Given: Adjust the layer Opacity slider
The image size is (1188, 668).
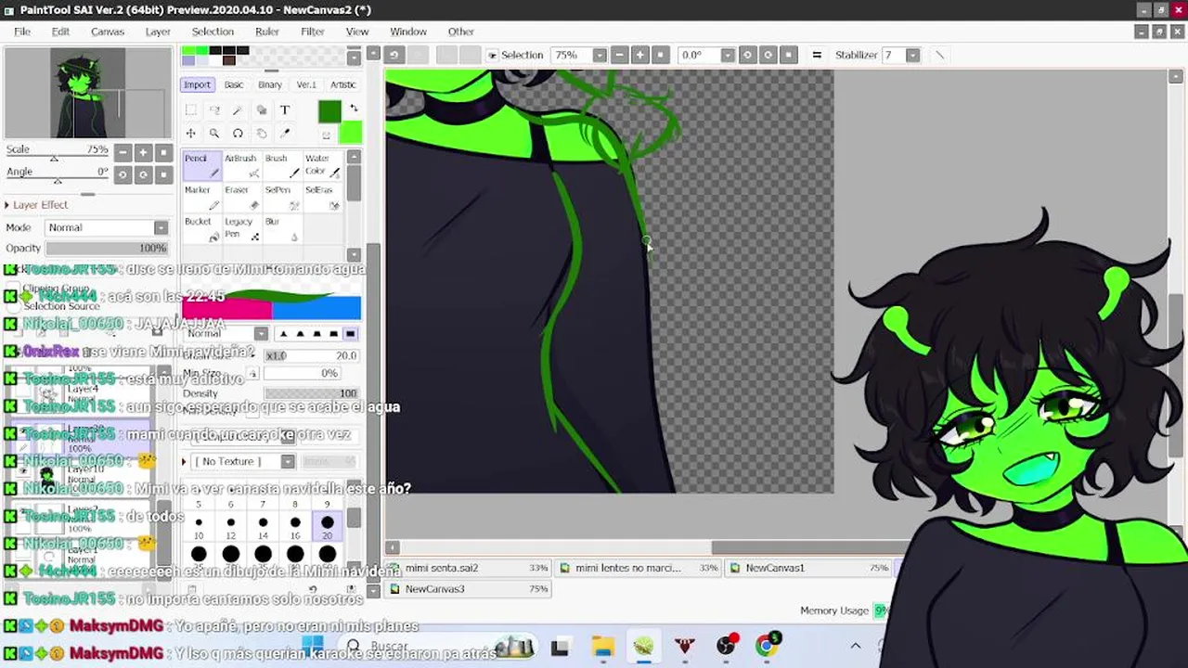Looking at the screenshot, I should (106, 249).
